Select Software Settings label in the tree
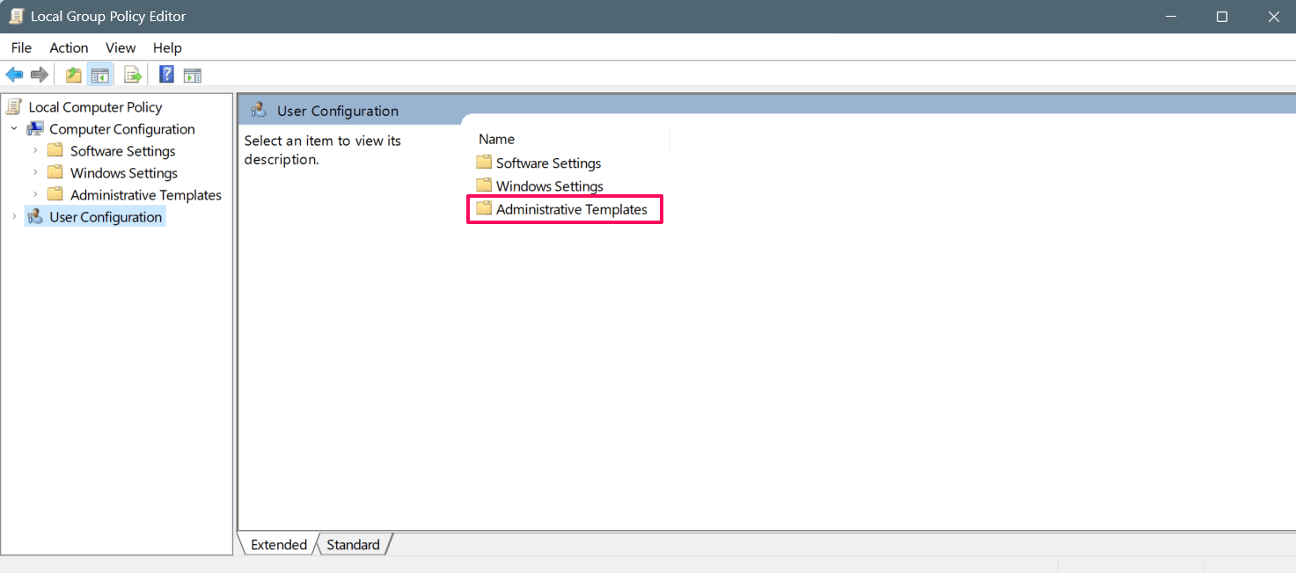Screen dimensions: 1296x573 123,151
